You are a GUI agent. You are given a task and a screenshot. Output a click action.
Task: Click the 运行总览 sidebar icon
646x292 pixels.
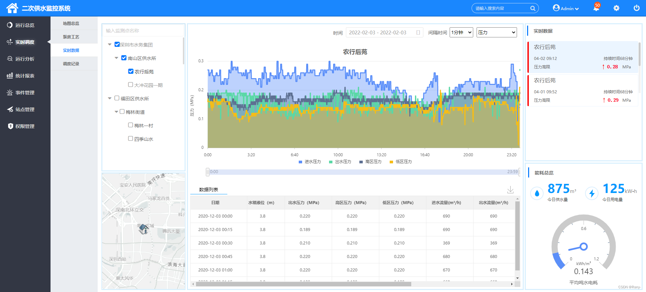10,25
